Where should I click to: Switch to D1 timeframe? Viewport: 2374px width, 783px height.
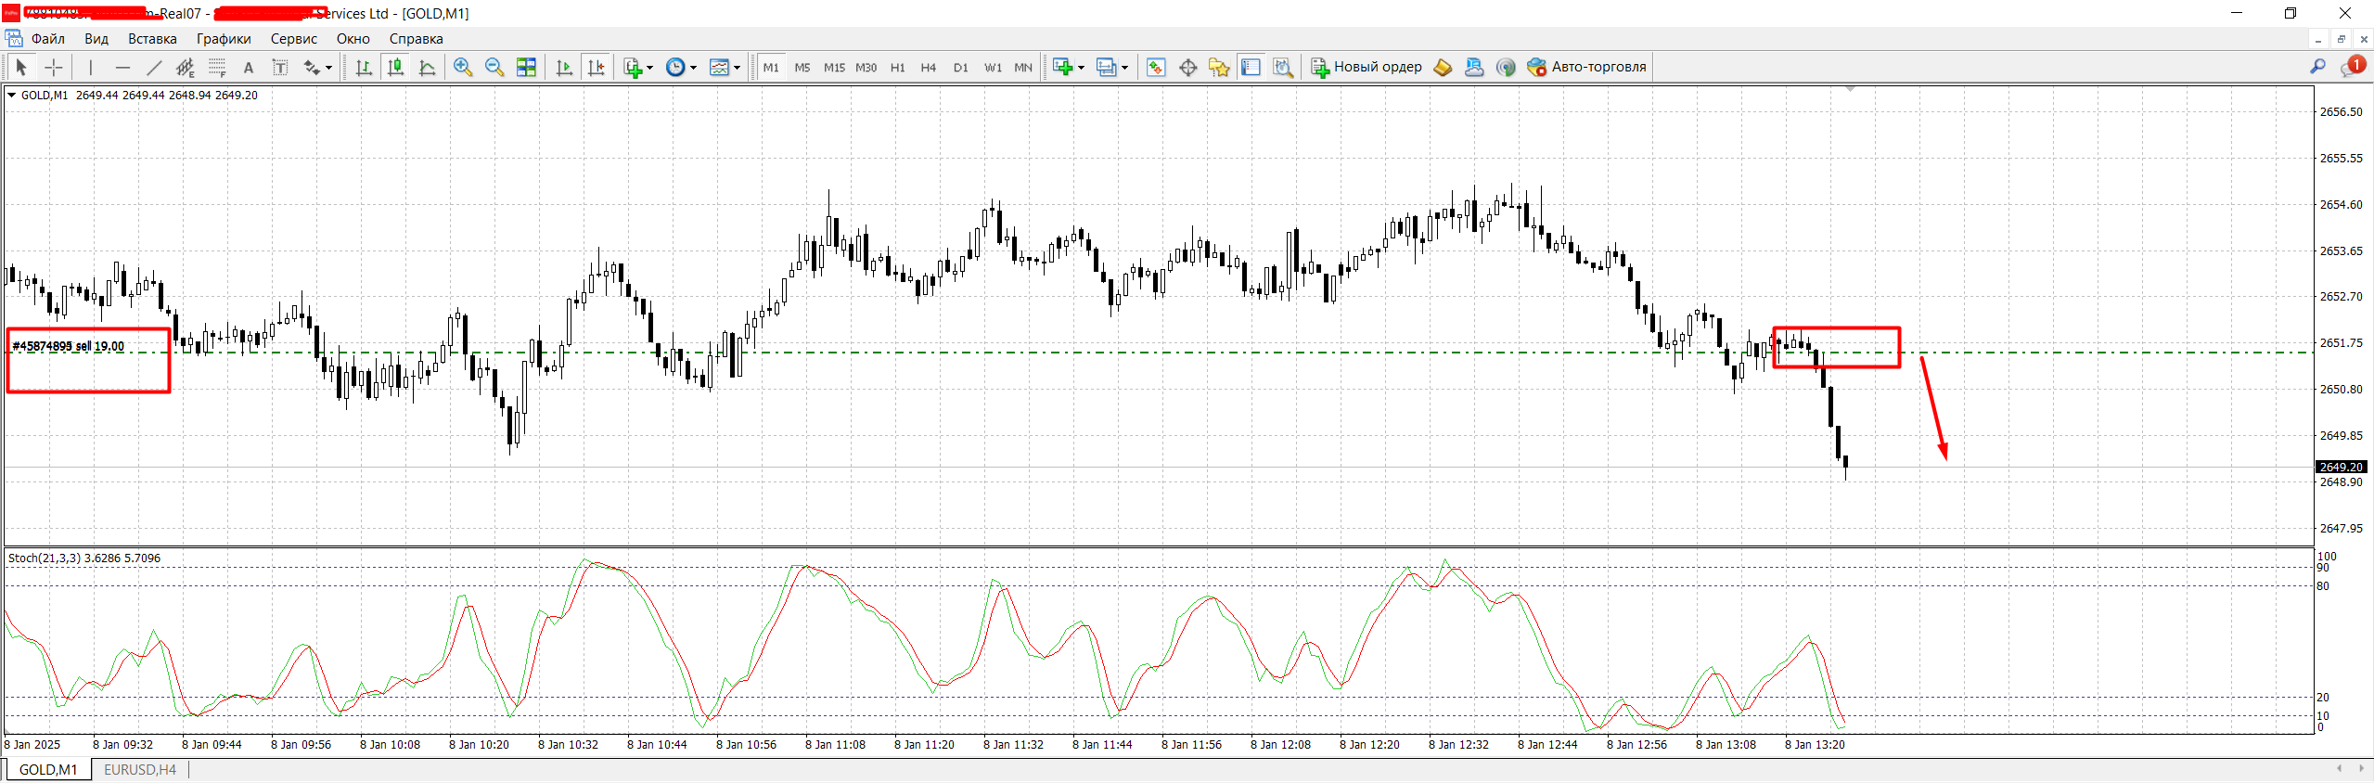(x=961, y=67)
